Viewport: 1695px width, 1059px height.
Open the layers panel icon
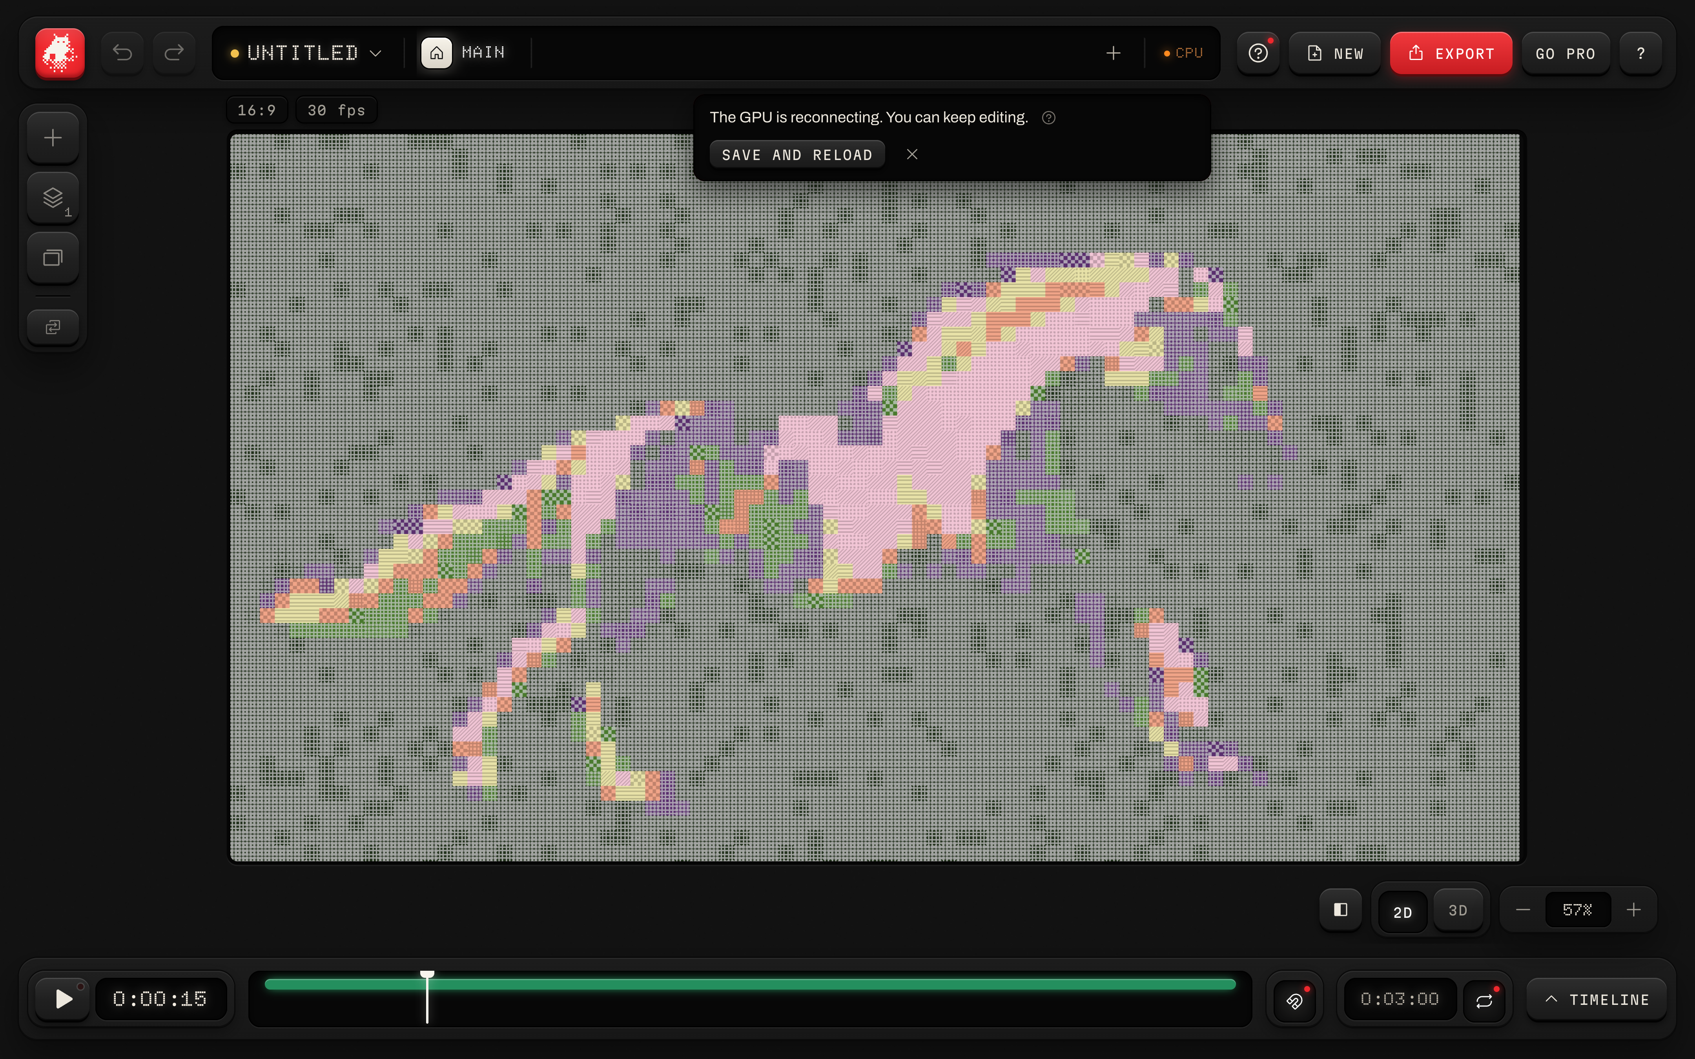[x=53, y=198]
